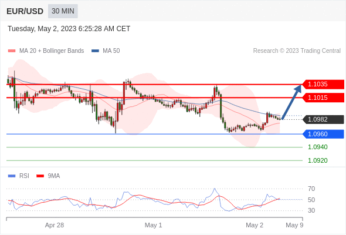Select the 30 MIN timeframe badge
Screen dimensions: 346x235
click(x=63, y=11)
